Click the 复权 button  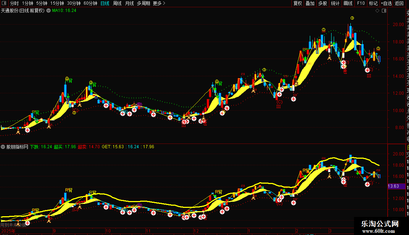point(298,3)
